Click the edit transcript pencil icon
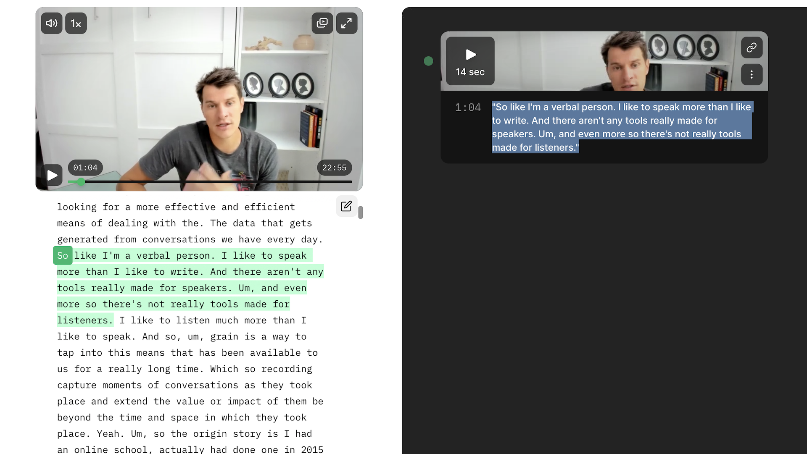807x454 pixels. pyautogui.click(x=346, y=206)
